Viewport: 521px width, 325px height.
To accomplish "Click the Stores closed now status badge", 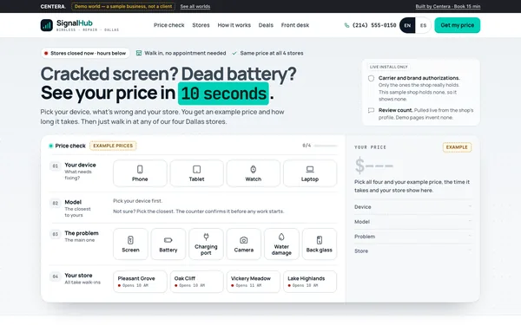I will 85,53.
